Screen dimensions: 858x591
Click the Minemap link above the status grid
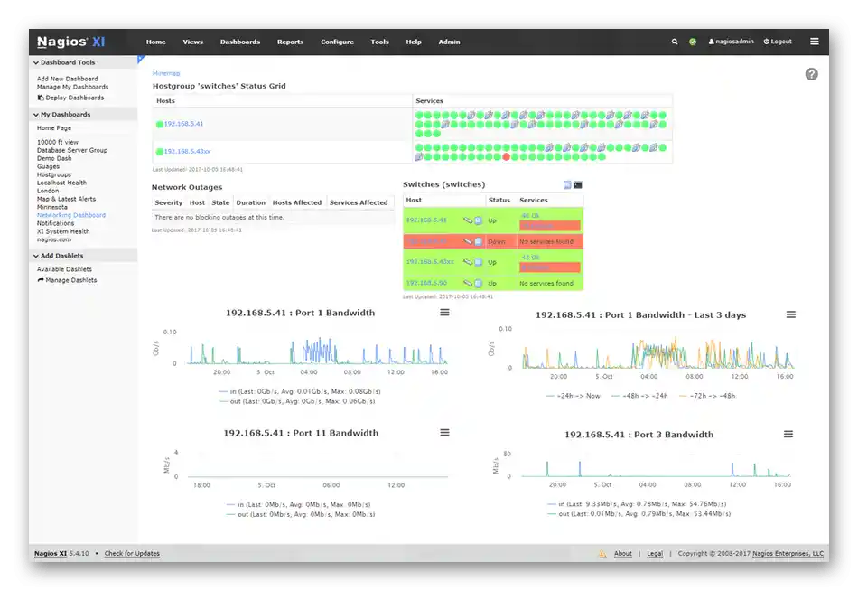click(166, 73)
